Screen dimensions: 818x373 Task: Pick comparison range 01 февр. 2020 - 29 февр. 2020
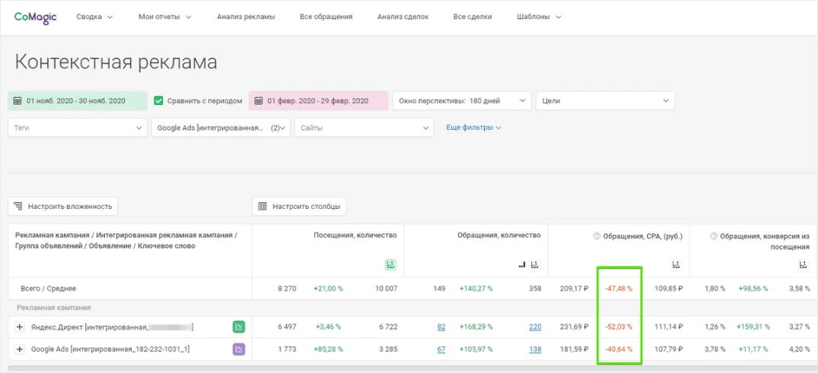coord(318,100)
